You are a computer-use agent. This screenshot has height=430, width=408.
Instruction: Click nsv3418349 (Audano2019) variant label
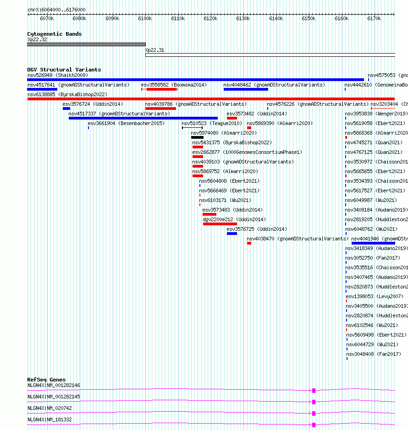[376, 248]
